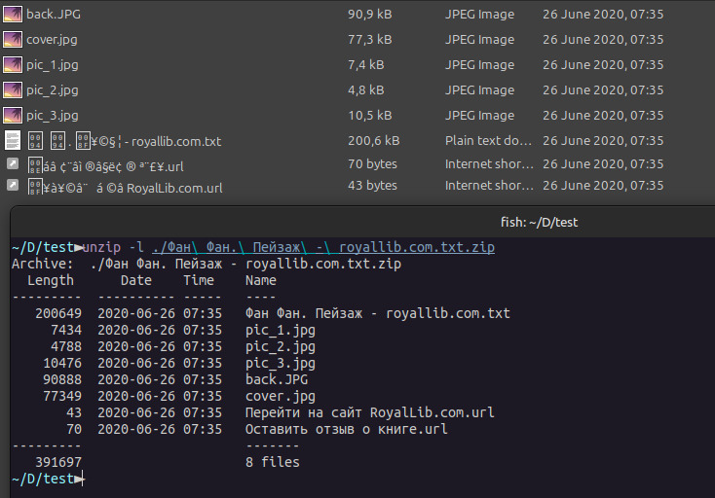This screenshot has width=715, height=498.
Task: Select file name cover.jpg
Action: 52,40
